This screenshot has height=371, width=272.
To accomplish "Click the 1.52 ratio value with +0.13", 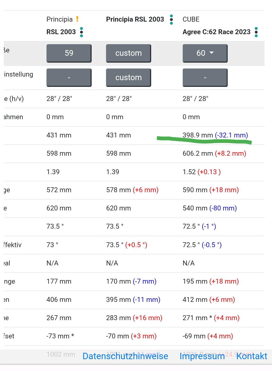I will (x=189, y=172).
